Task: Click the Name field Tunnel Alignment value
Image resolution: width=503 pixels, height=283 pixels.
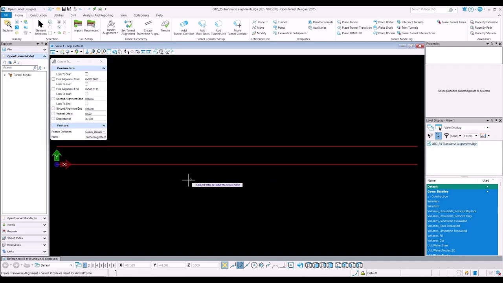Action: coord(95,137)
